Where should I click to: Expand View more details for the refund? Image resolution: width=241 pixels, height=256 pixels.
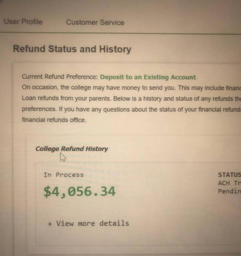click(92, 223)
